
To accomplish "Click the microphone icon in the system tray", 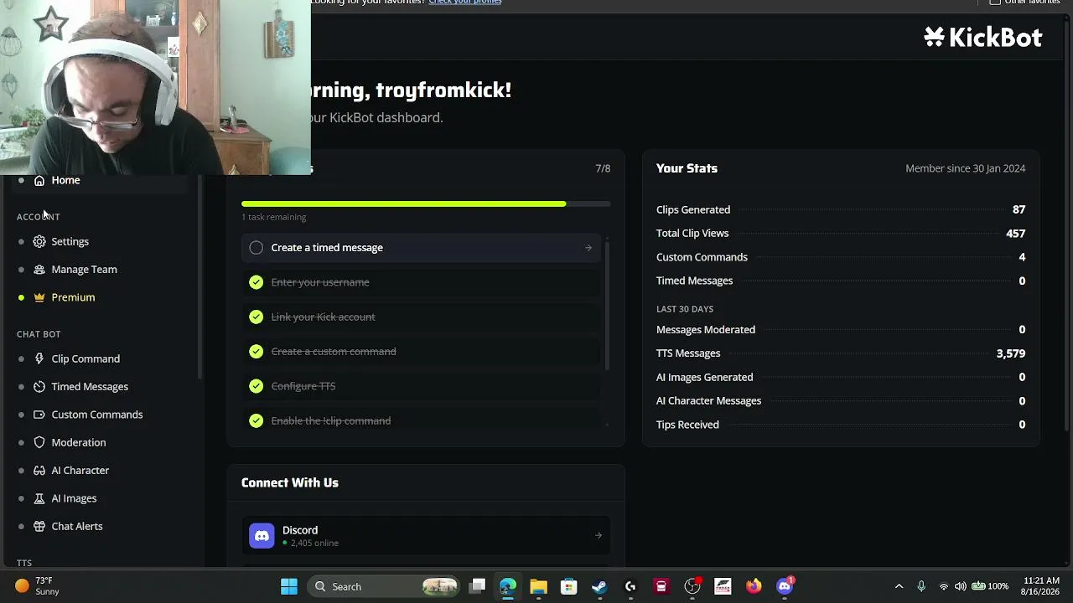I will [x=921, y=586].
